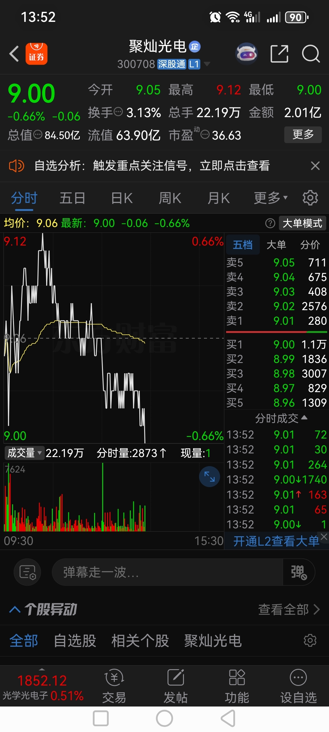Open chart settings gear icon
329x732 pixels.
pyautogui.click(x=310, y=198)
